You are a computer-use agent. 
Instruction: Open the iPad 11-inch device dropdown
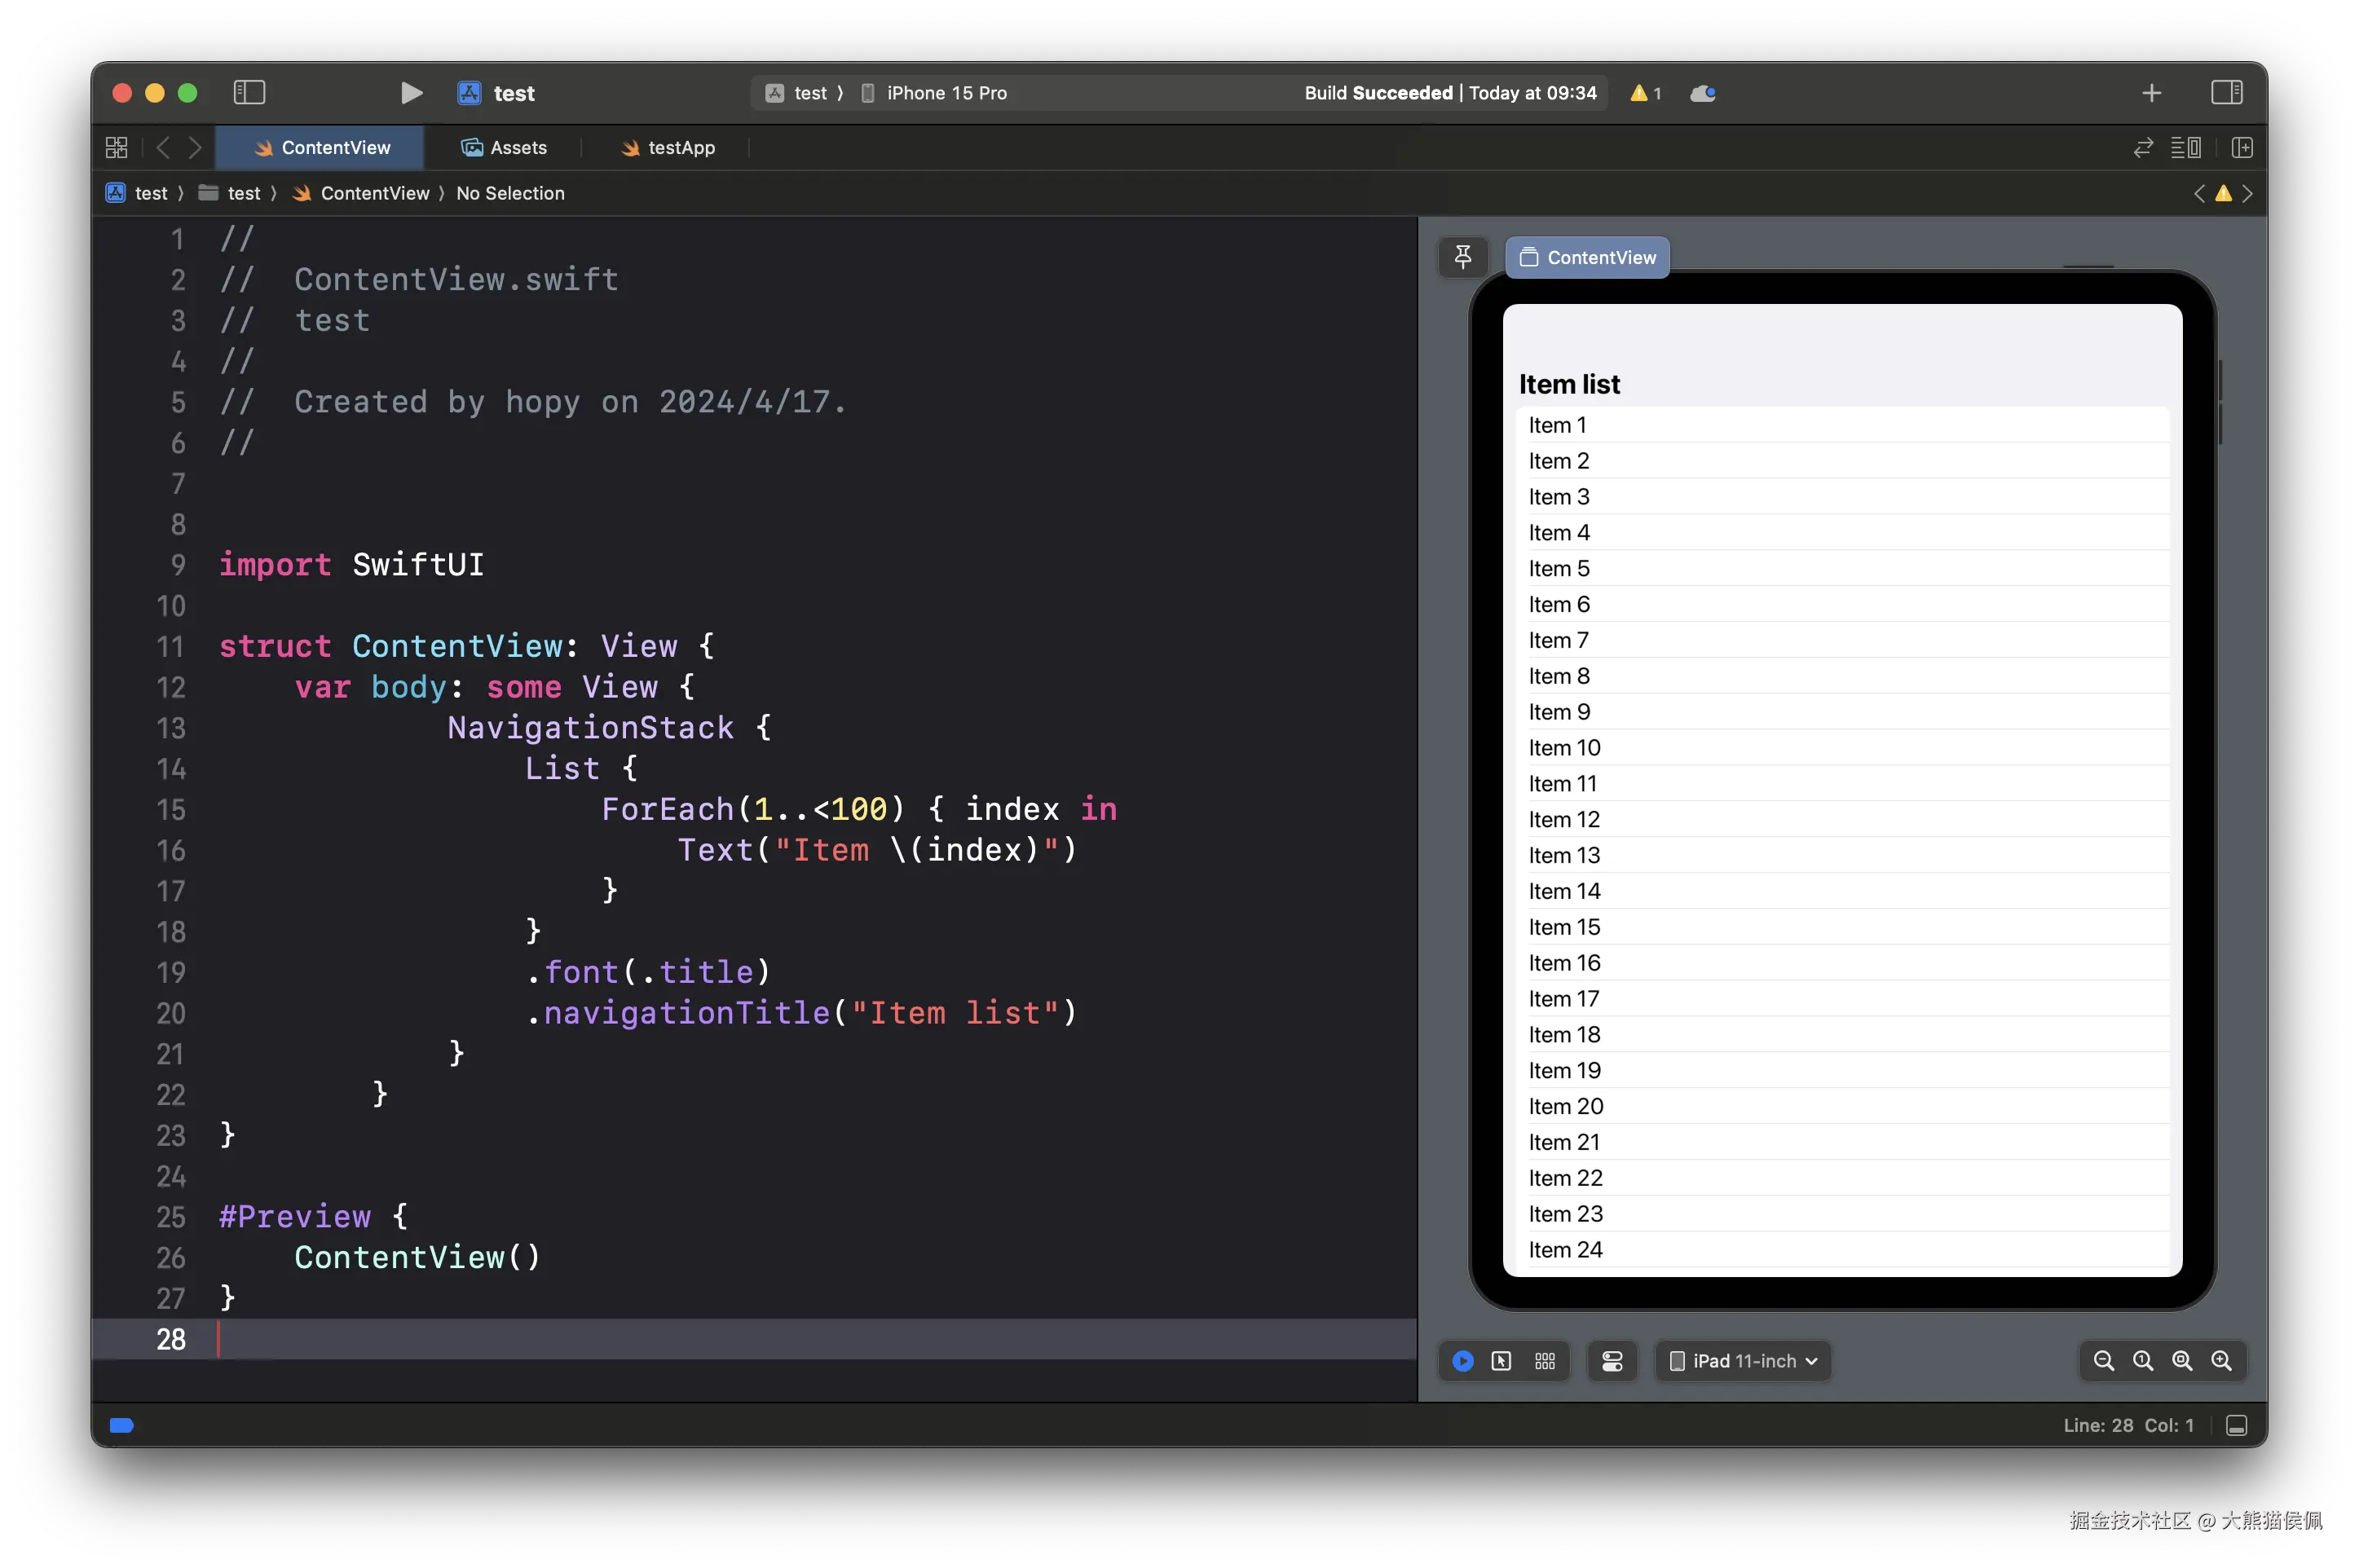coord(1744,1361)
